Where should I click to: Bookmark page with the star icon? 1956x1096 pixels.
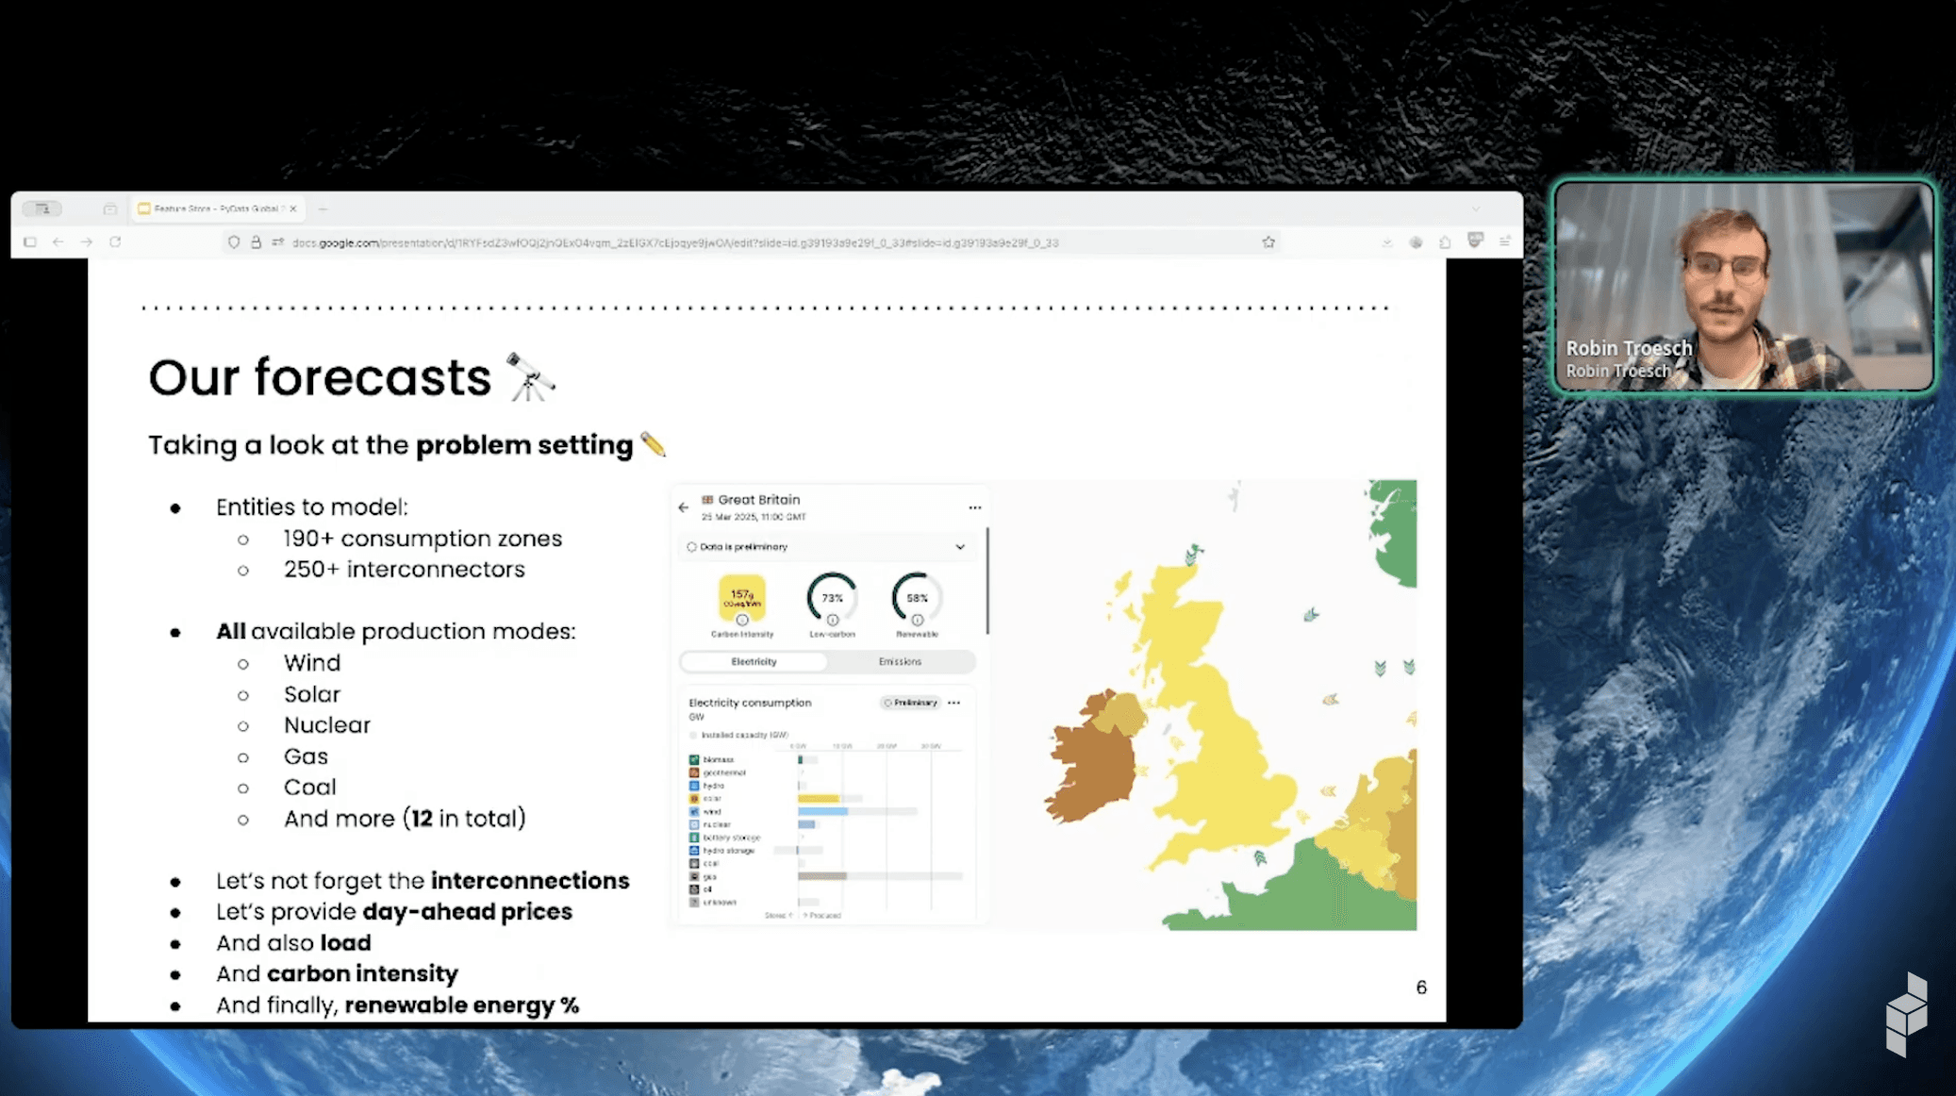(1268, 242)
